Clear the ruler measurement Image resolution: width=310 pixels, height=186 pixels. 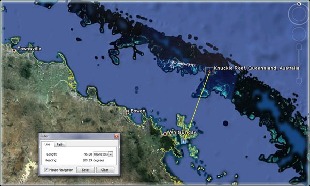[105, 170]
